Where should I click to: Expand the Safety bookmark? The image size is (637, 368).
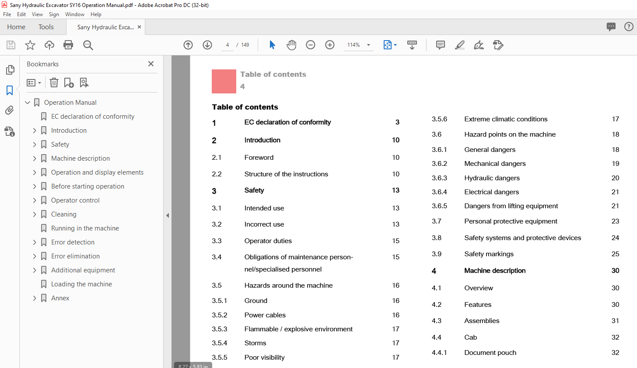(x=35, y=144)
